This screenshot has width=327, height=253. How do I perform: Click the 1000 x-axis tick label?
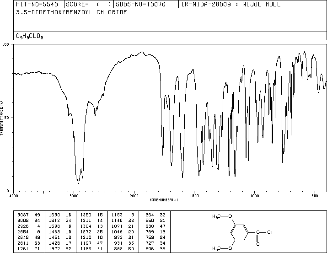254,196
